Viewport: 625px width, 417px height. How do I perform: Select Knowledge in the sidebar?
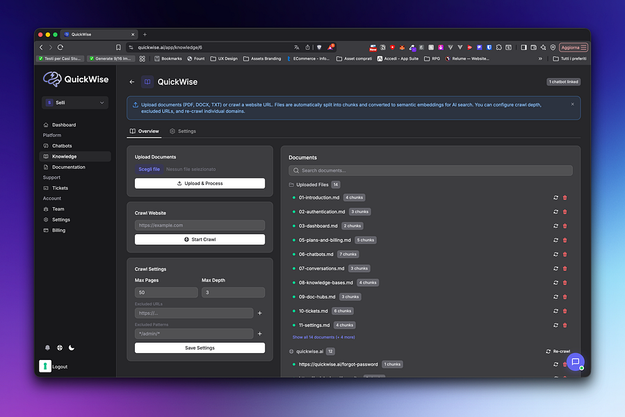(x=75, y=156)
